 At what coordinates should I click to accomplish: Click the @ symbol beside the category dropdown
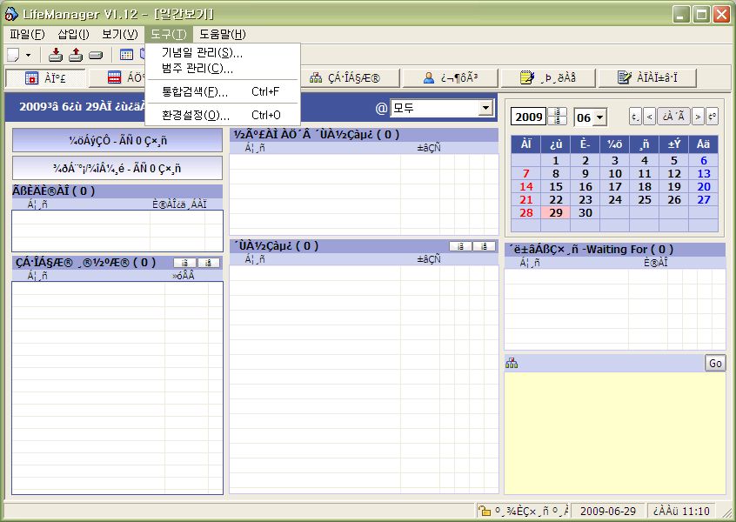coord(381,109)
